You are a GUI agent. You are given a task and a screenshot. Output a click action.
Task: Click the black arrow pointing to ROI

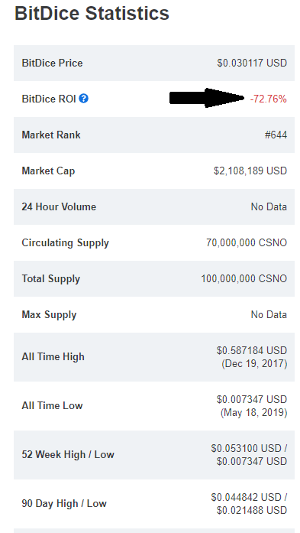point(207,98)
